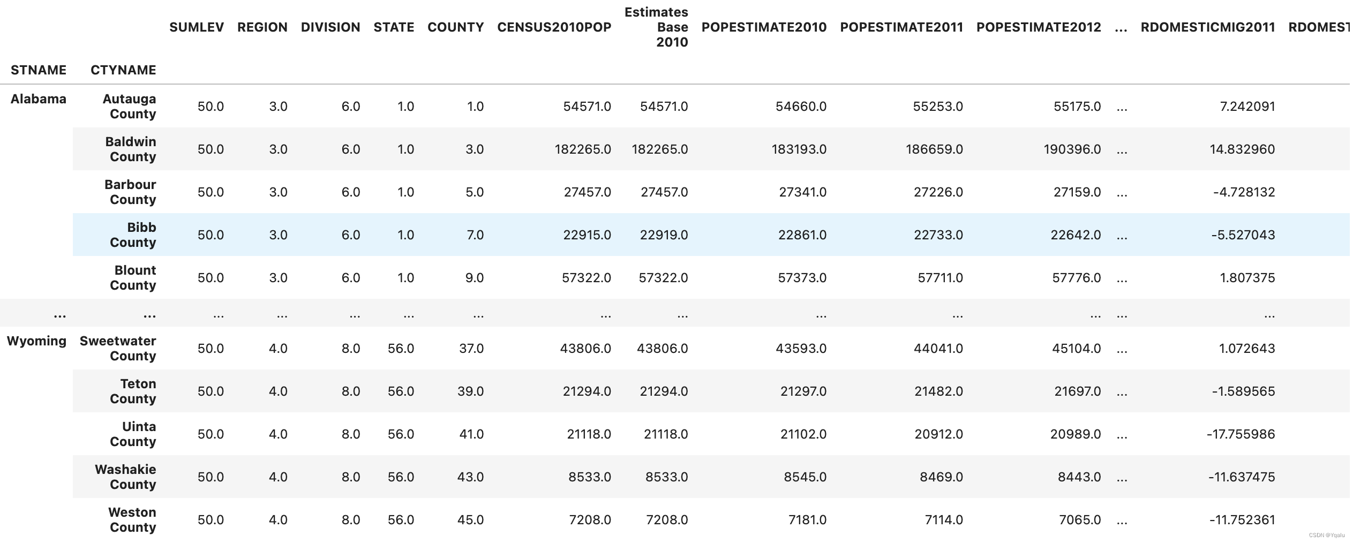
Task: Select the POPESTIMATE2011 column header
Action: pyautogui.click(x=901, y=27)
